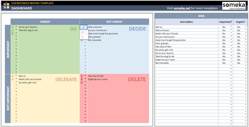Toggle check mark for Get up task
249x127 pixels.
tap(13, 76)
